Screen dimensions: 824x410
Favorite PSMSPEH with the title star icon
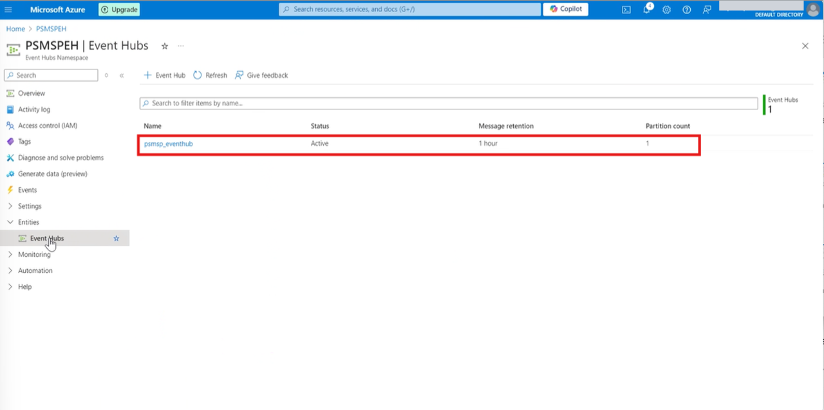pyautogui.click(x=165, y=46)
